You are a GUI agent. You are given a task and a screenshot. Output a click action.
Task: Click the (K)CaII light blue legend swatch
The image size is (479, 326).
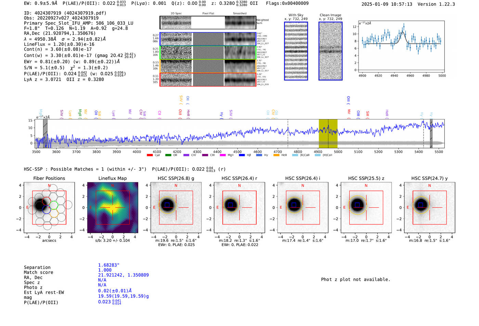pos(295,155)
